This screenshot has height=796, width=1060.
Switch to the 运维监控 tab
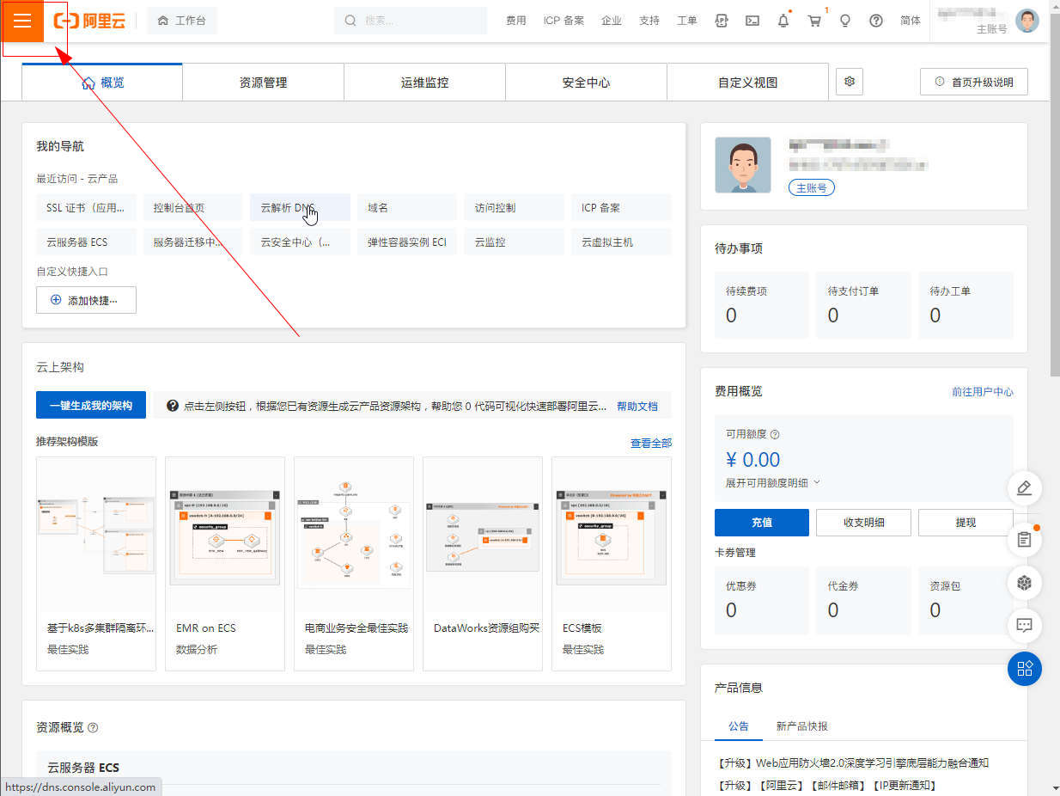(x=424, y=83)
